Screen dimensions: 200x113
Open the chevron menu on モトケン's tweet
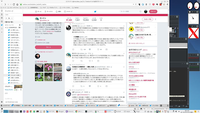pos(124,53)
